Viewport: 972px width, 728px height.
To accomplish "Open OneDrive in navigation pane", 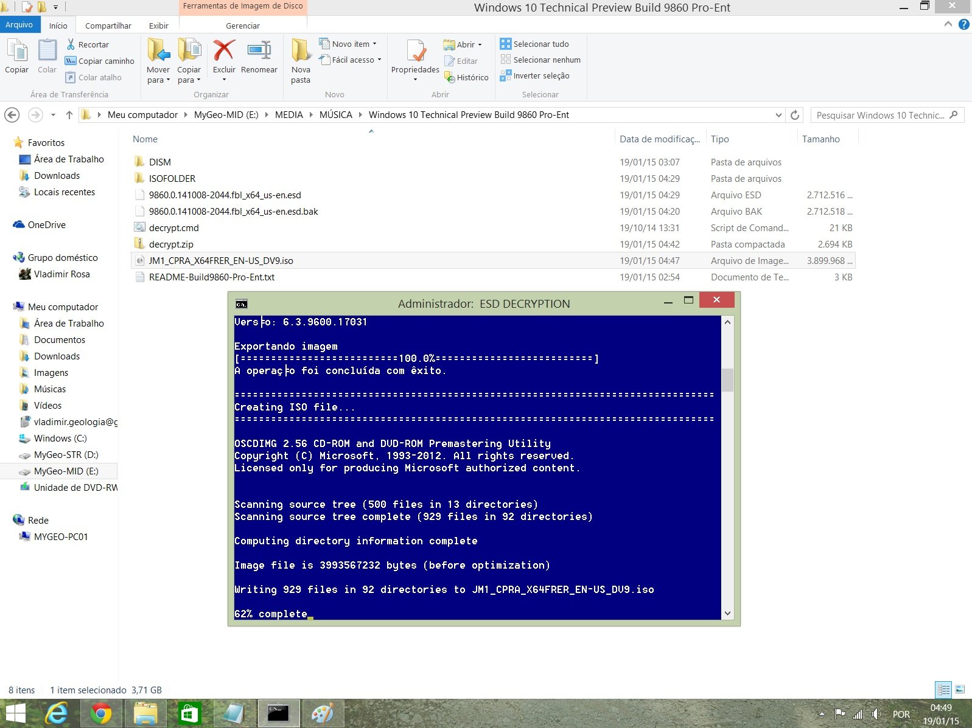I will (x=46, y=225).
